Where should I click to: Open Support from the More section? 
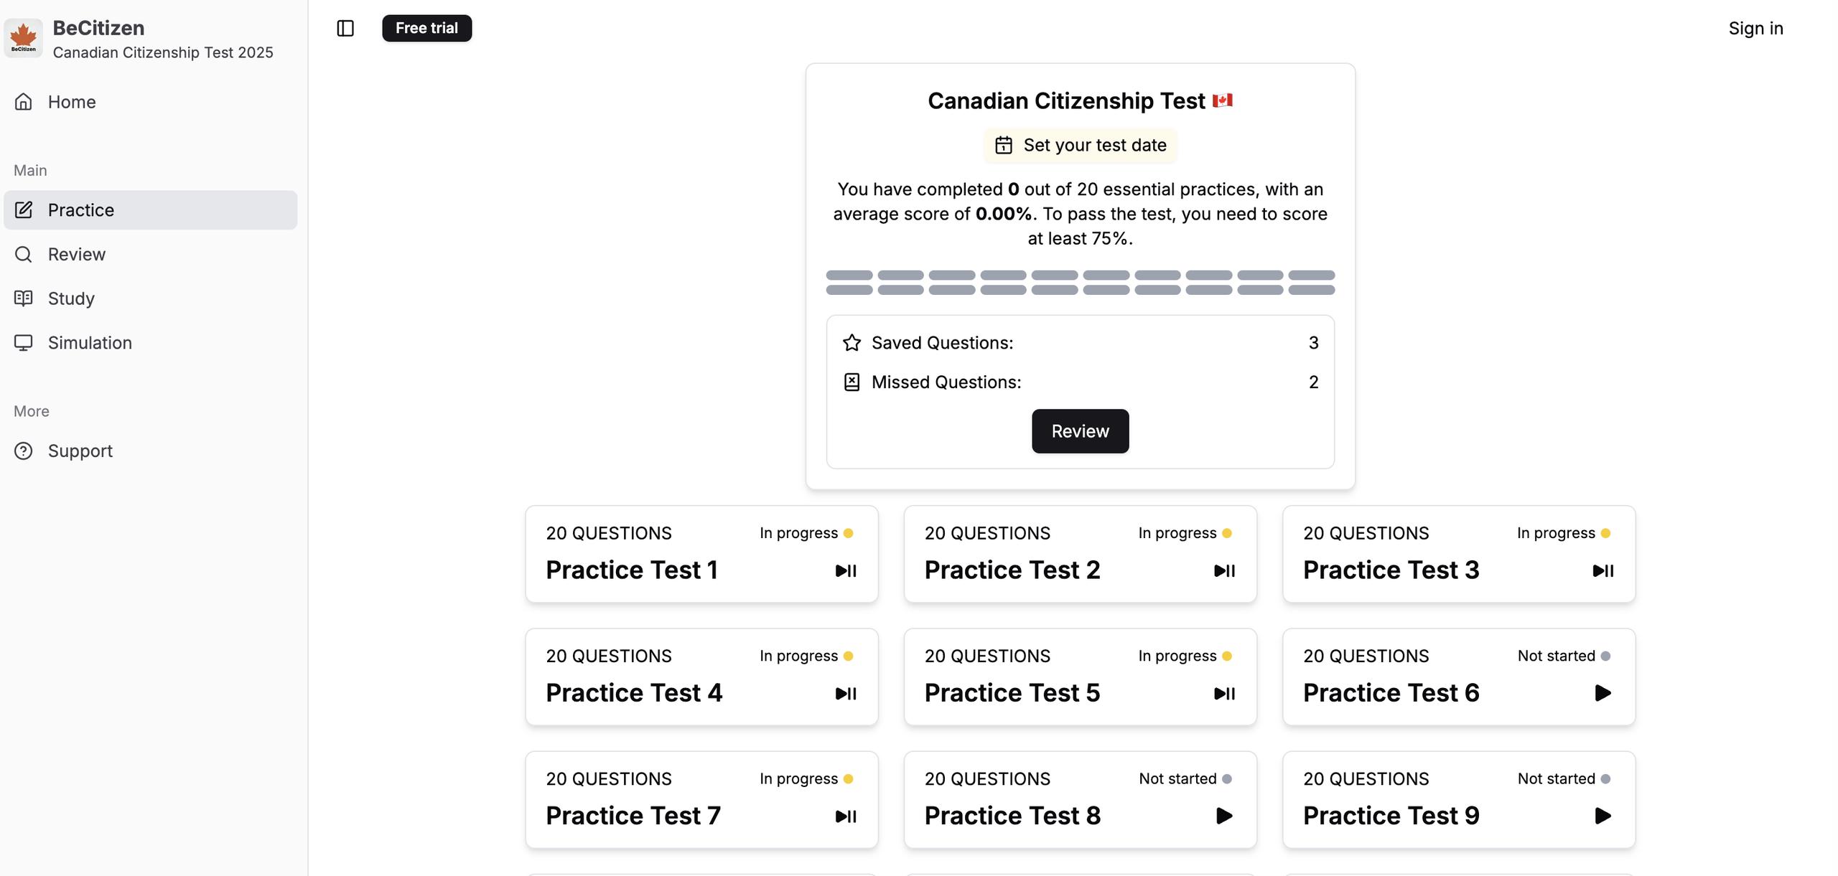80,451
